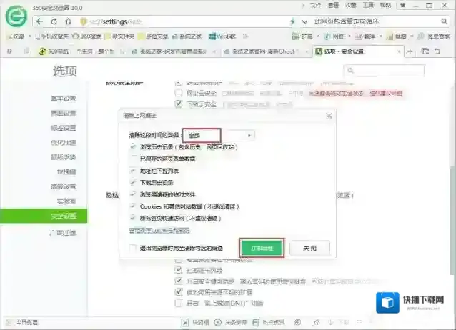
Task: Enable 已保存的网页表单数据 checkbox
Action: click(134, 159)
